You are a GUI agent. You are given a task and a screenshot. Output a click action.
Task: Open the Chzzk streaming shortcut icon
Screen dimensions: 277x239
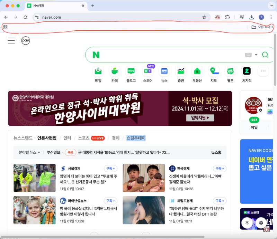coord(247,71)
